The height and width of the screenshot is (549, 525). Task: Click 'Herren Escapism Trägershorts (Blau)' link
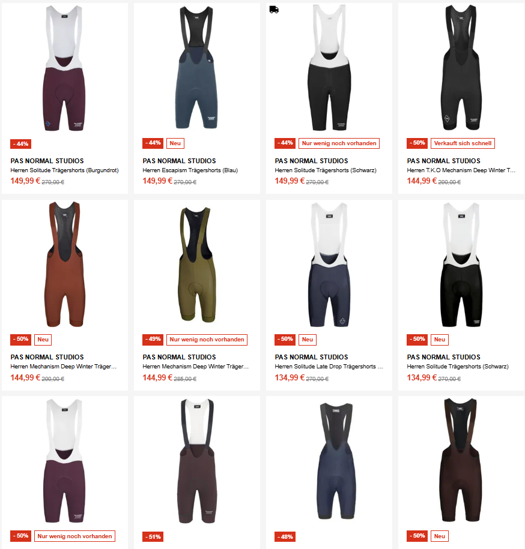pos(190,170)
